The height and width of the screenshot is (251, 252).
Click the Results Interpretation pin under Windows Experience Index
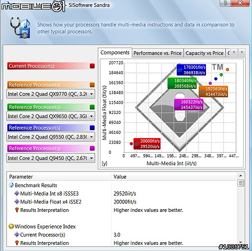17,243
